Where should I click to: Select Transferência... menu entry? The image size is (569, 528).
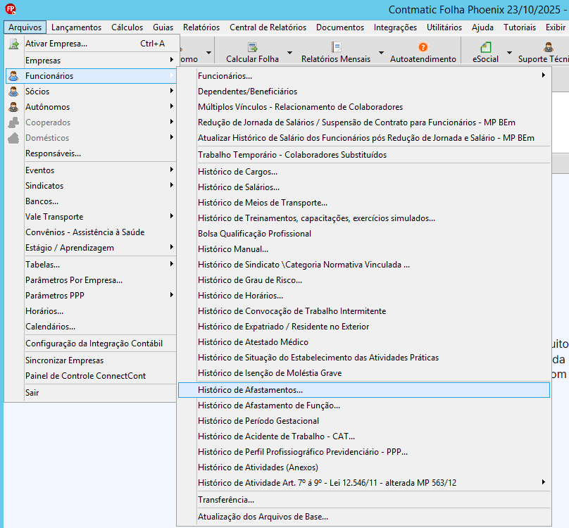click(x=364, y=500)
